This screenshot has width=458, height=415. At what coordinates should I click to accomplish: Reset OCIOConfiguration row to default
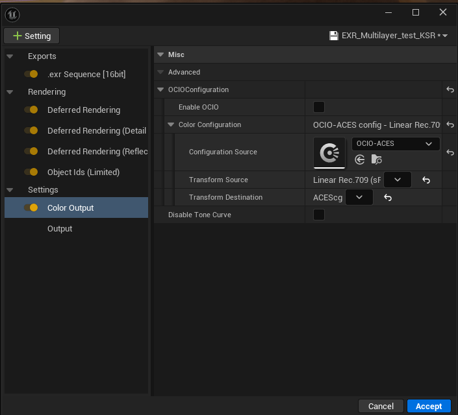tap(450, 89)
